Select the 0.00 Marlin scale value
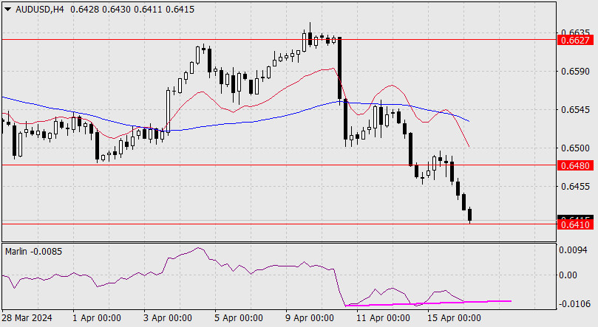This screenshot has height=327, width=598. tap(568, 275)
